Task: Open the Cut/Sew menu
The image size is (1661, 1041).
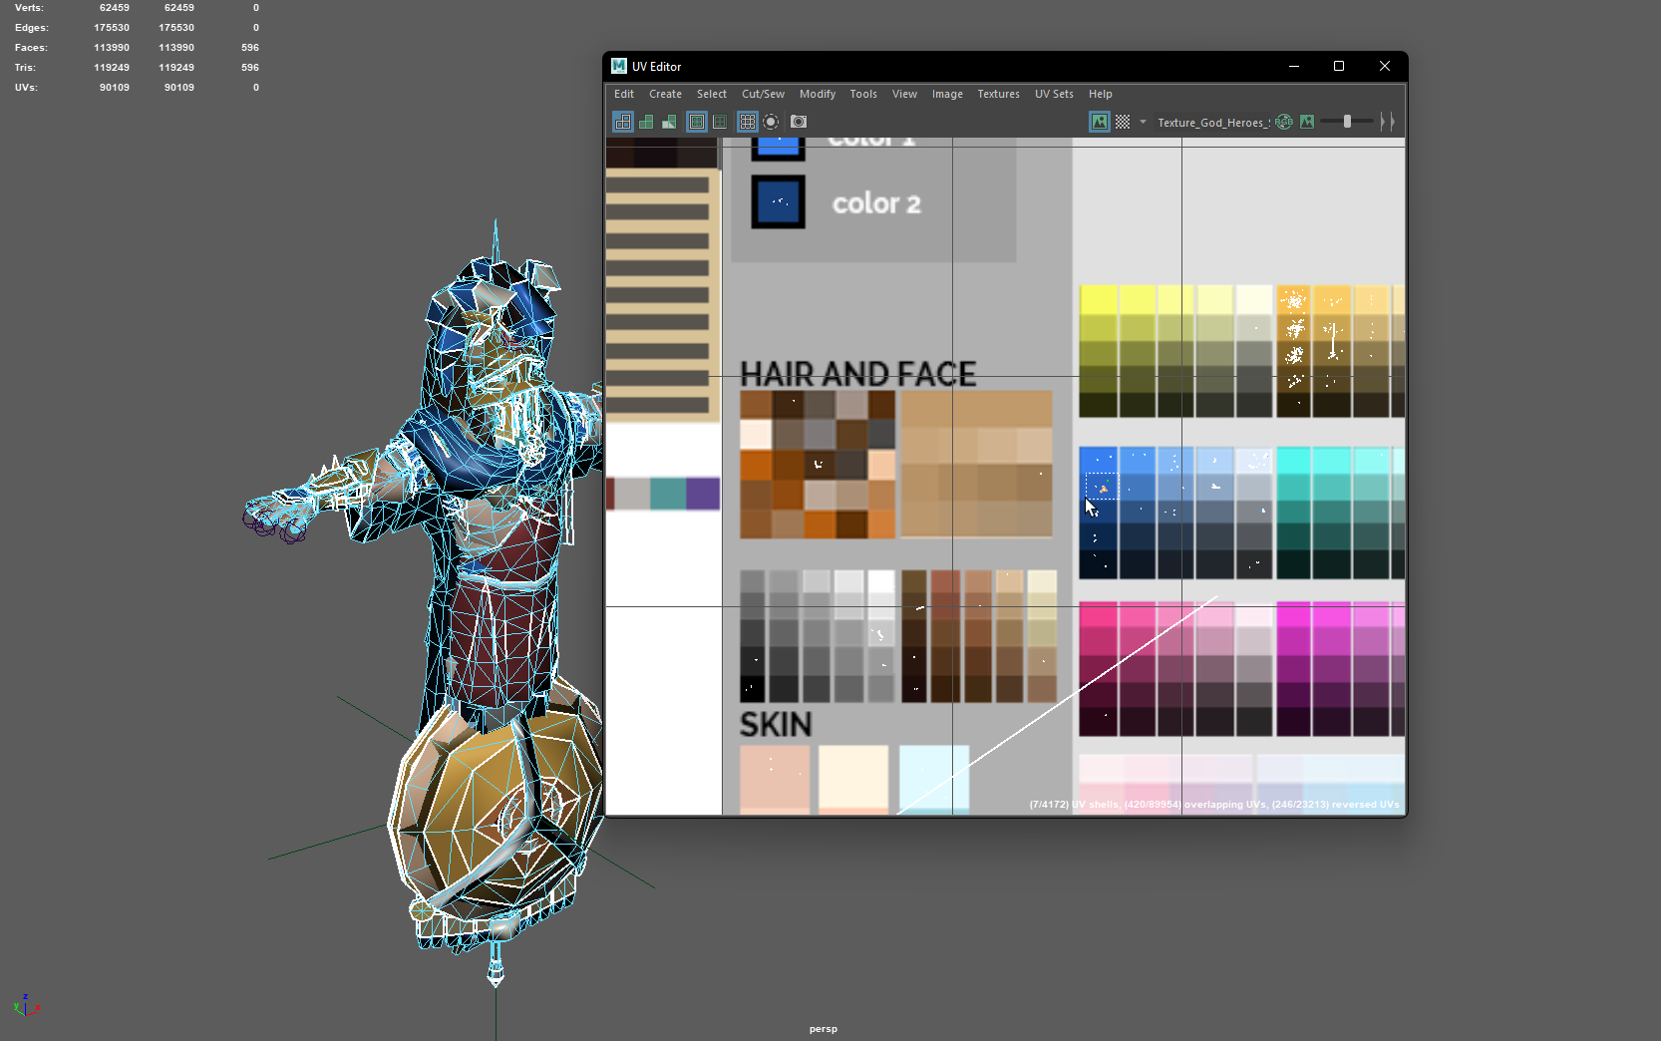Action: tap(762, 94)
